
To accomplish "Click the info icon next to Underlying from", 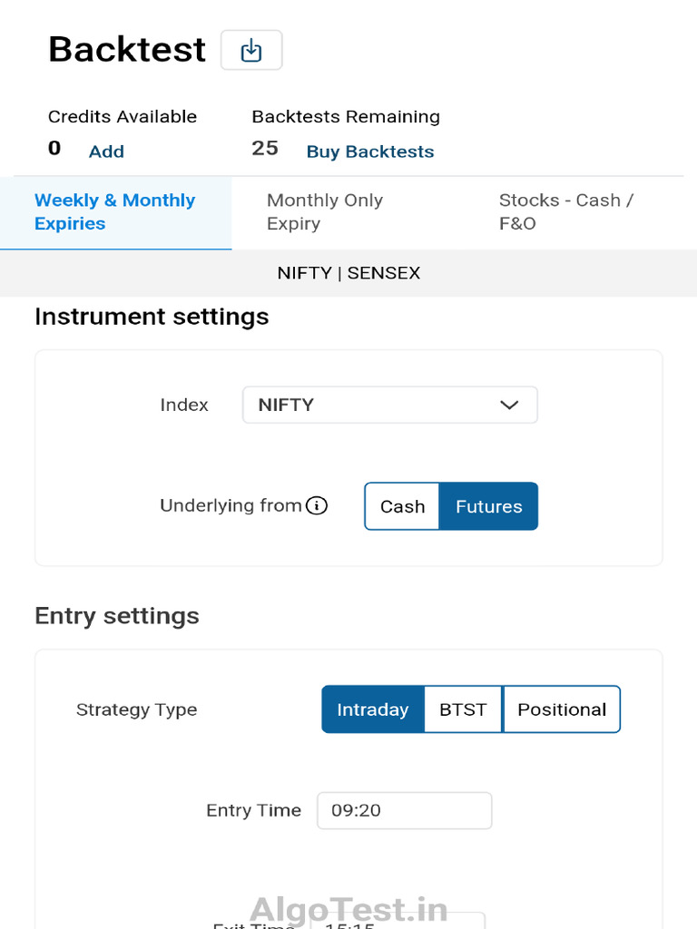I will pyautogui.click(x=317, y=506).
